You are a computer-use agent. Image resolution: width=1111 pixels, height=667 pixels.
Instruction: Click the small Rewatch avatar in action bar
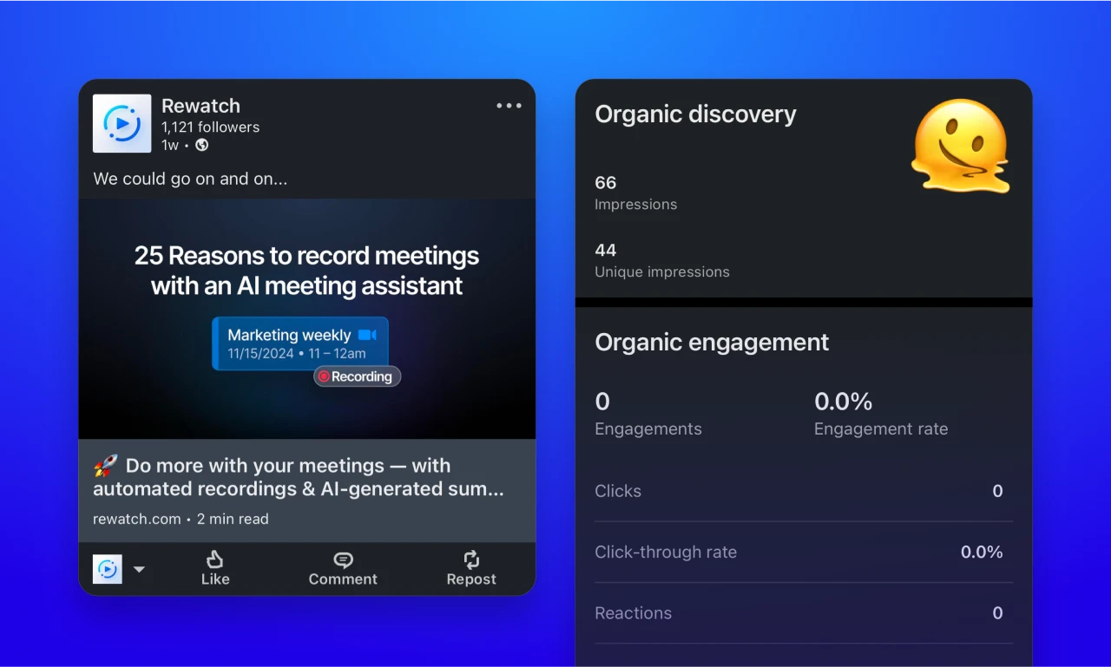click(108, 569)
